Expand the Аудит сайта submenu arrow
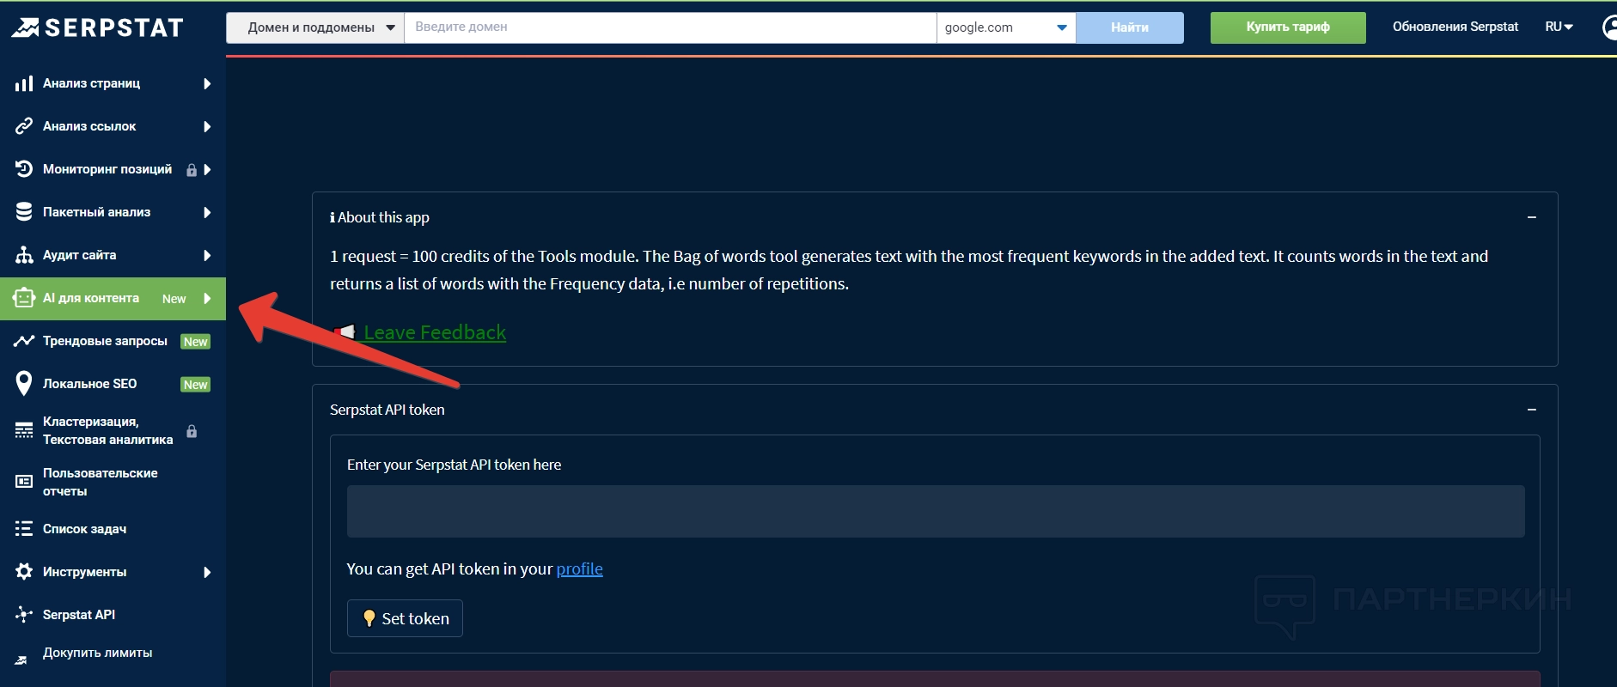The image size is (1617, 687). [207, 255]
